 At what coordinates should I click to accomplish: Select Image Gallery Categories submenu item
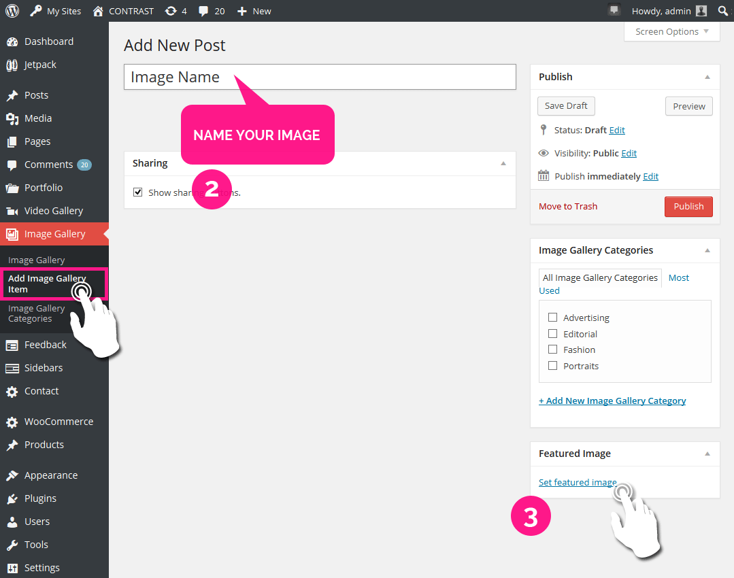[x=36, y=313]
